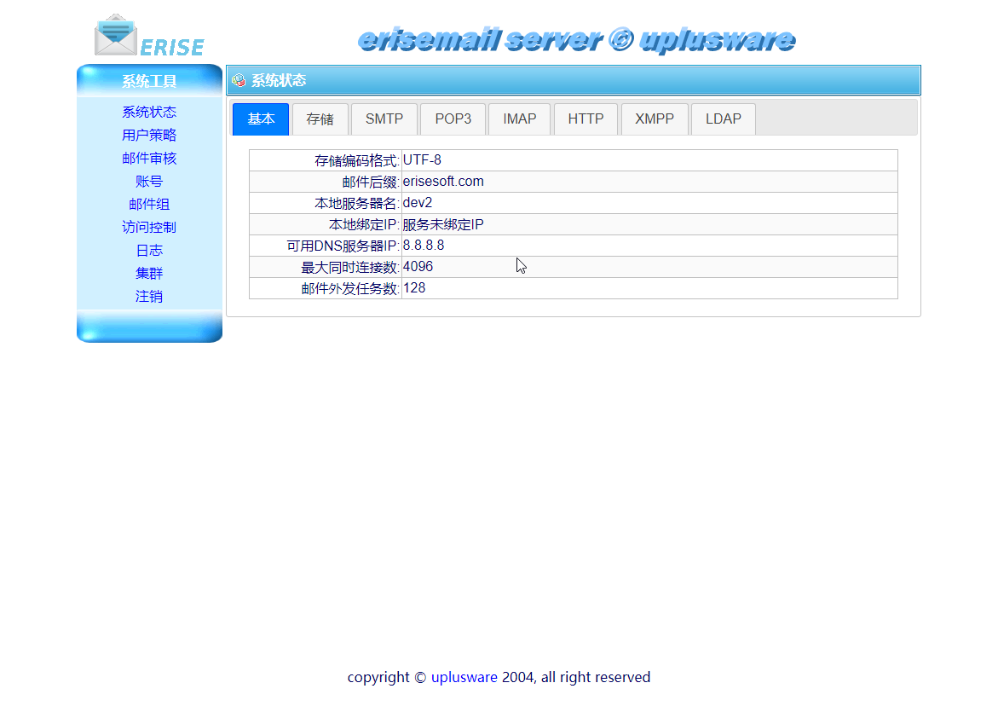Click the 本地服务器名 label
998x706 pixels.
coord(356,203)
